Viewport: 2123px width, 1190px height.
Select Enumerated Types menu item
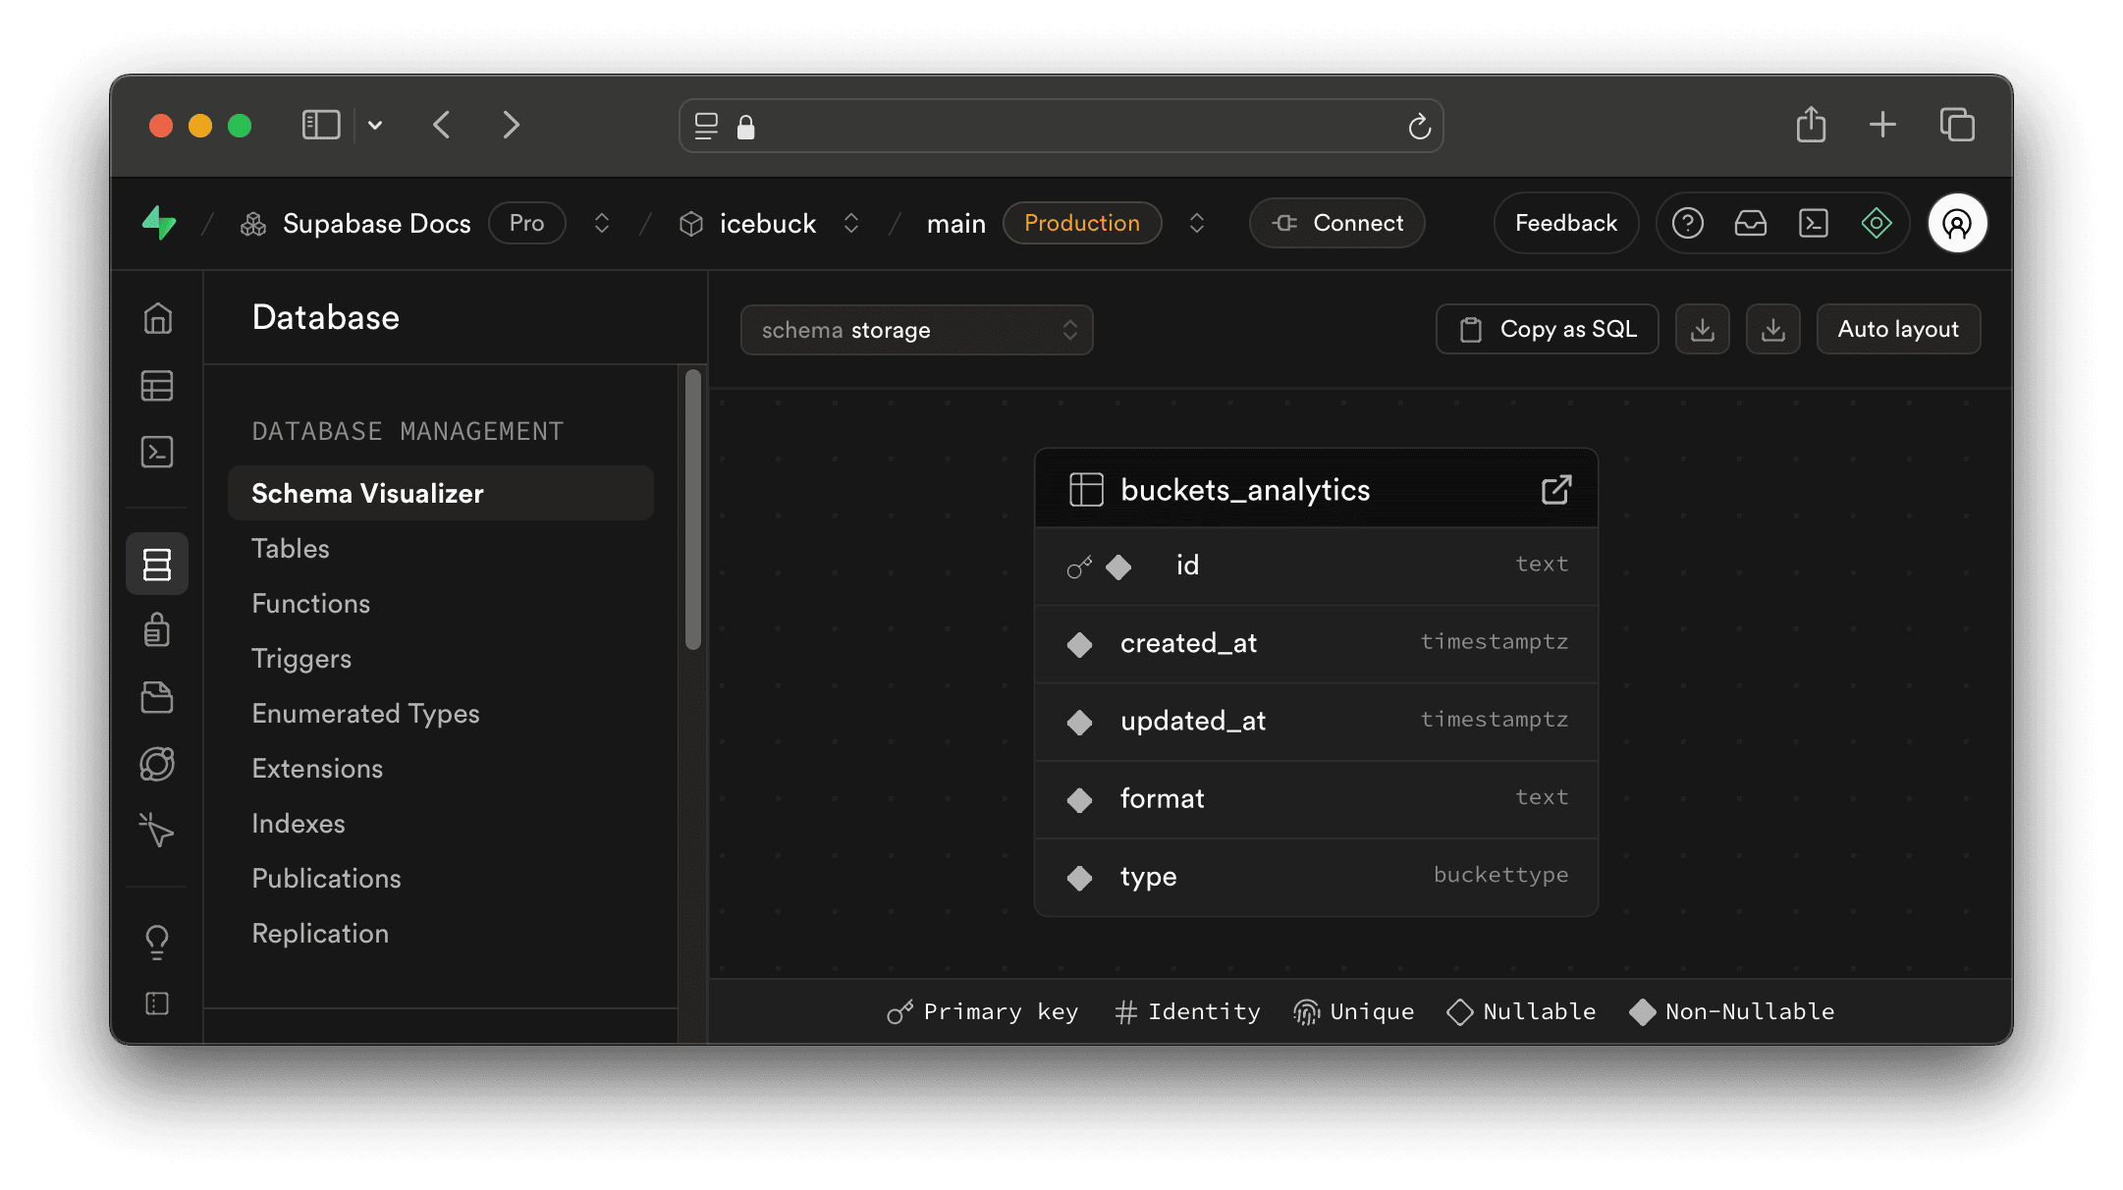click(x=365, y=713)
